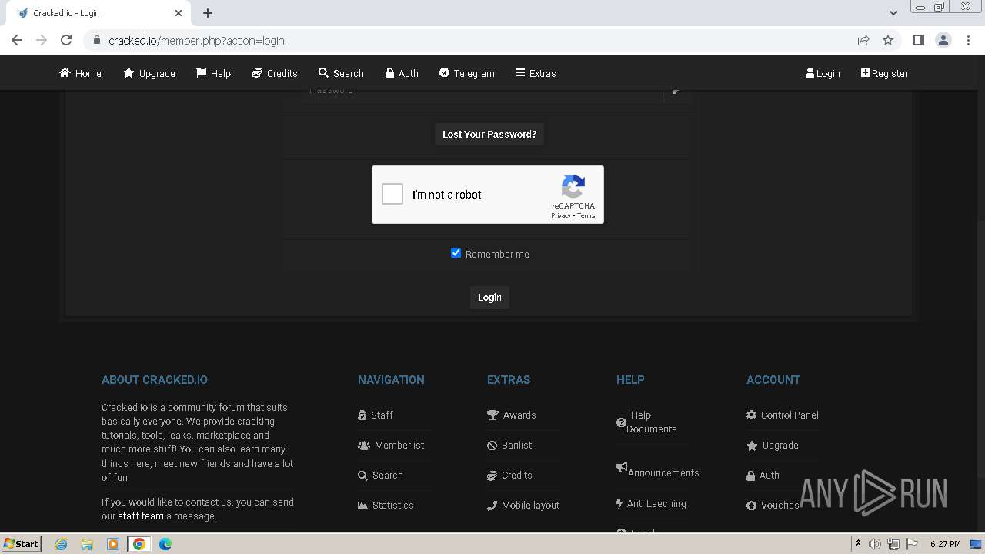The height and width of the screenshot is (554, 985).
Task: Open Mobile layout footer link
Action: coord(523,505)
